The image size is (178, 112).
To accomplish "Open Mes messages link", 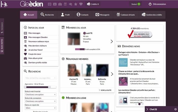I will pyautogui.click(x=34, y=33).
